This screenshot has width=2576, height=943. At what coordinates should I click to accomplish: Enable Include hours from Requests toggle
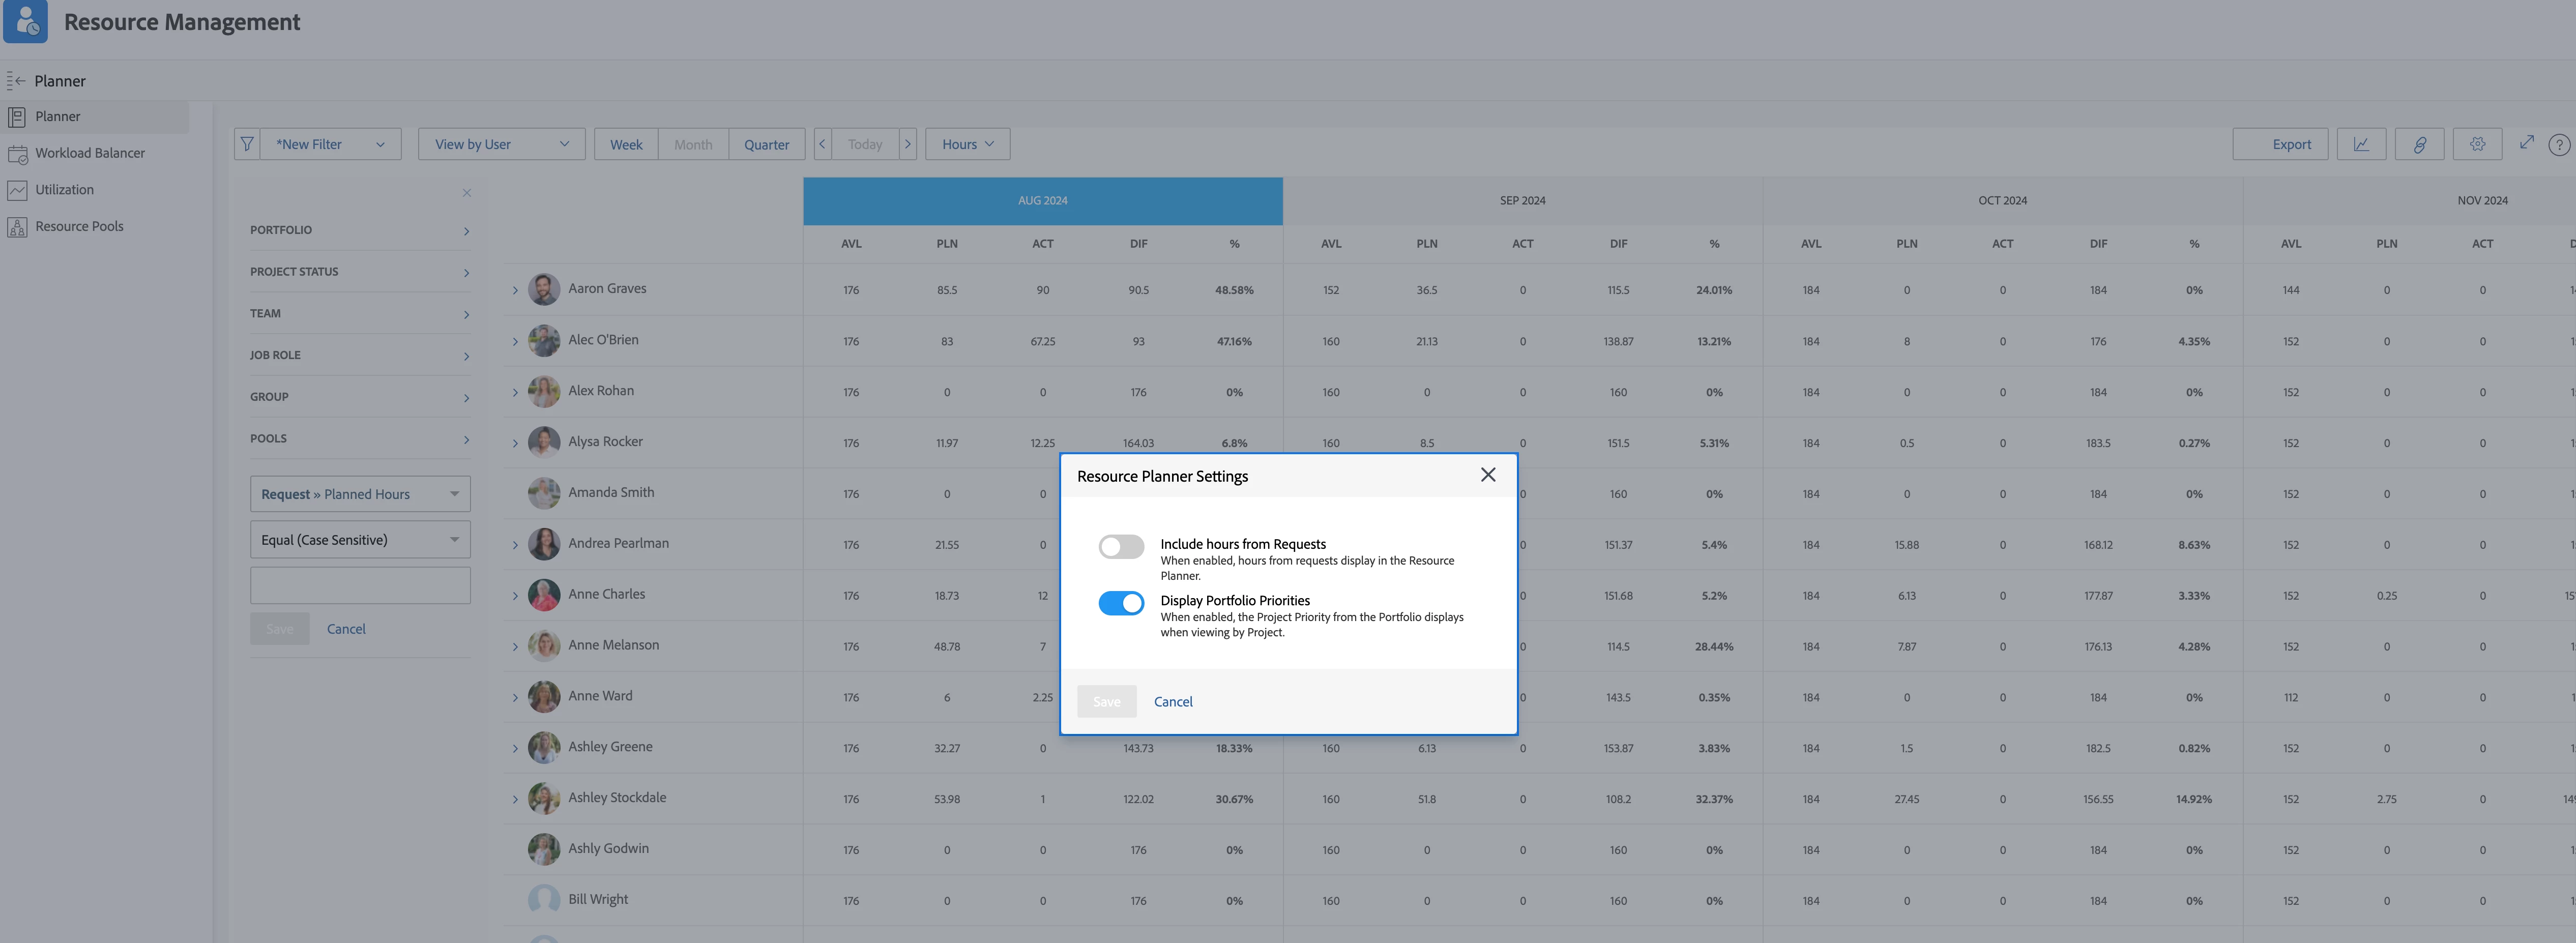tap(1121, 546)
